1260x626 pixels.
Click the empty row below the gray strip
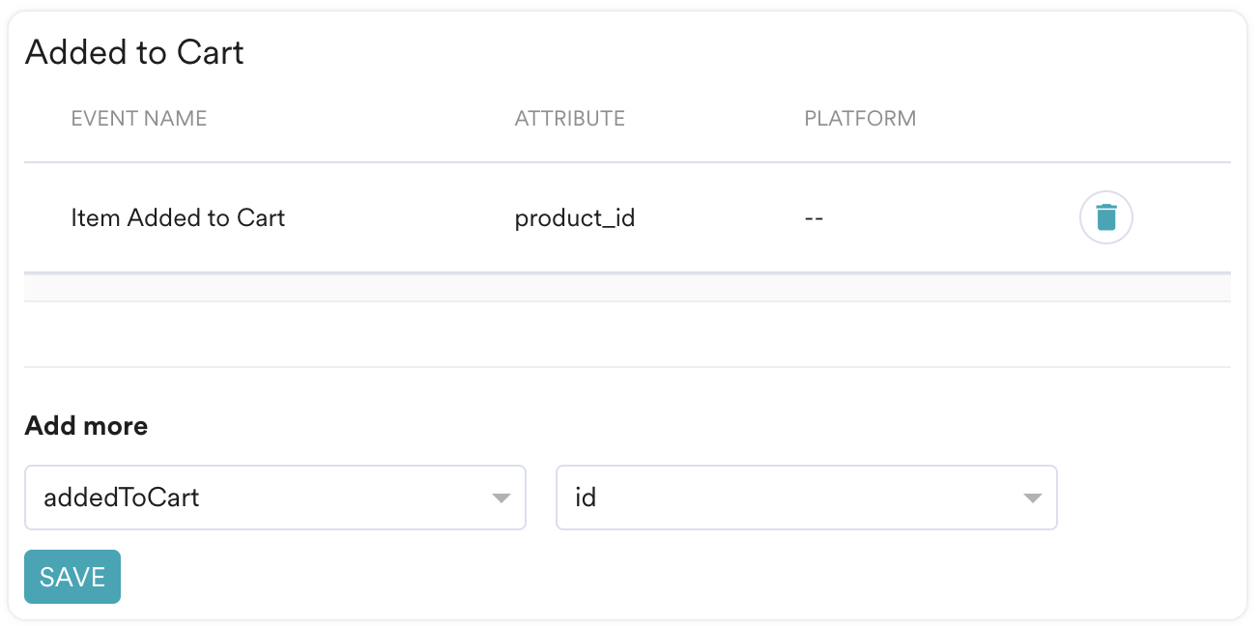pyautogui.click(x=627, y=334)
